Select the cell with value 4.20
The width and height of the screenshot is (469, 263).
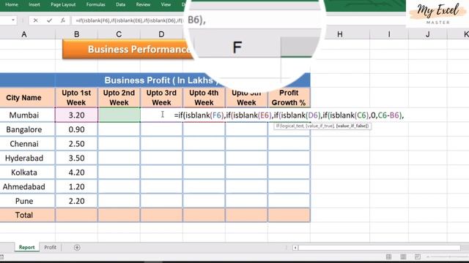point(76,172)
